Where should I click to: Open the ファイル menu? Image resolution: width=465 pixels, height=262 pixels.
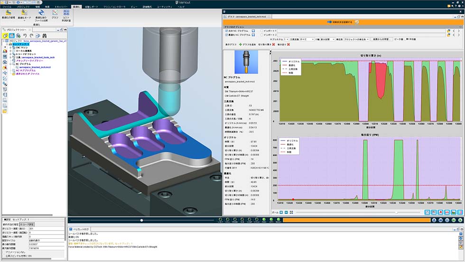(7, 7)
